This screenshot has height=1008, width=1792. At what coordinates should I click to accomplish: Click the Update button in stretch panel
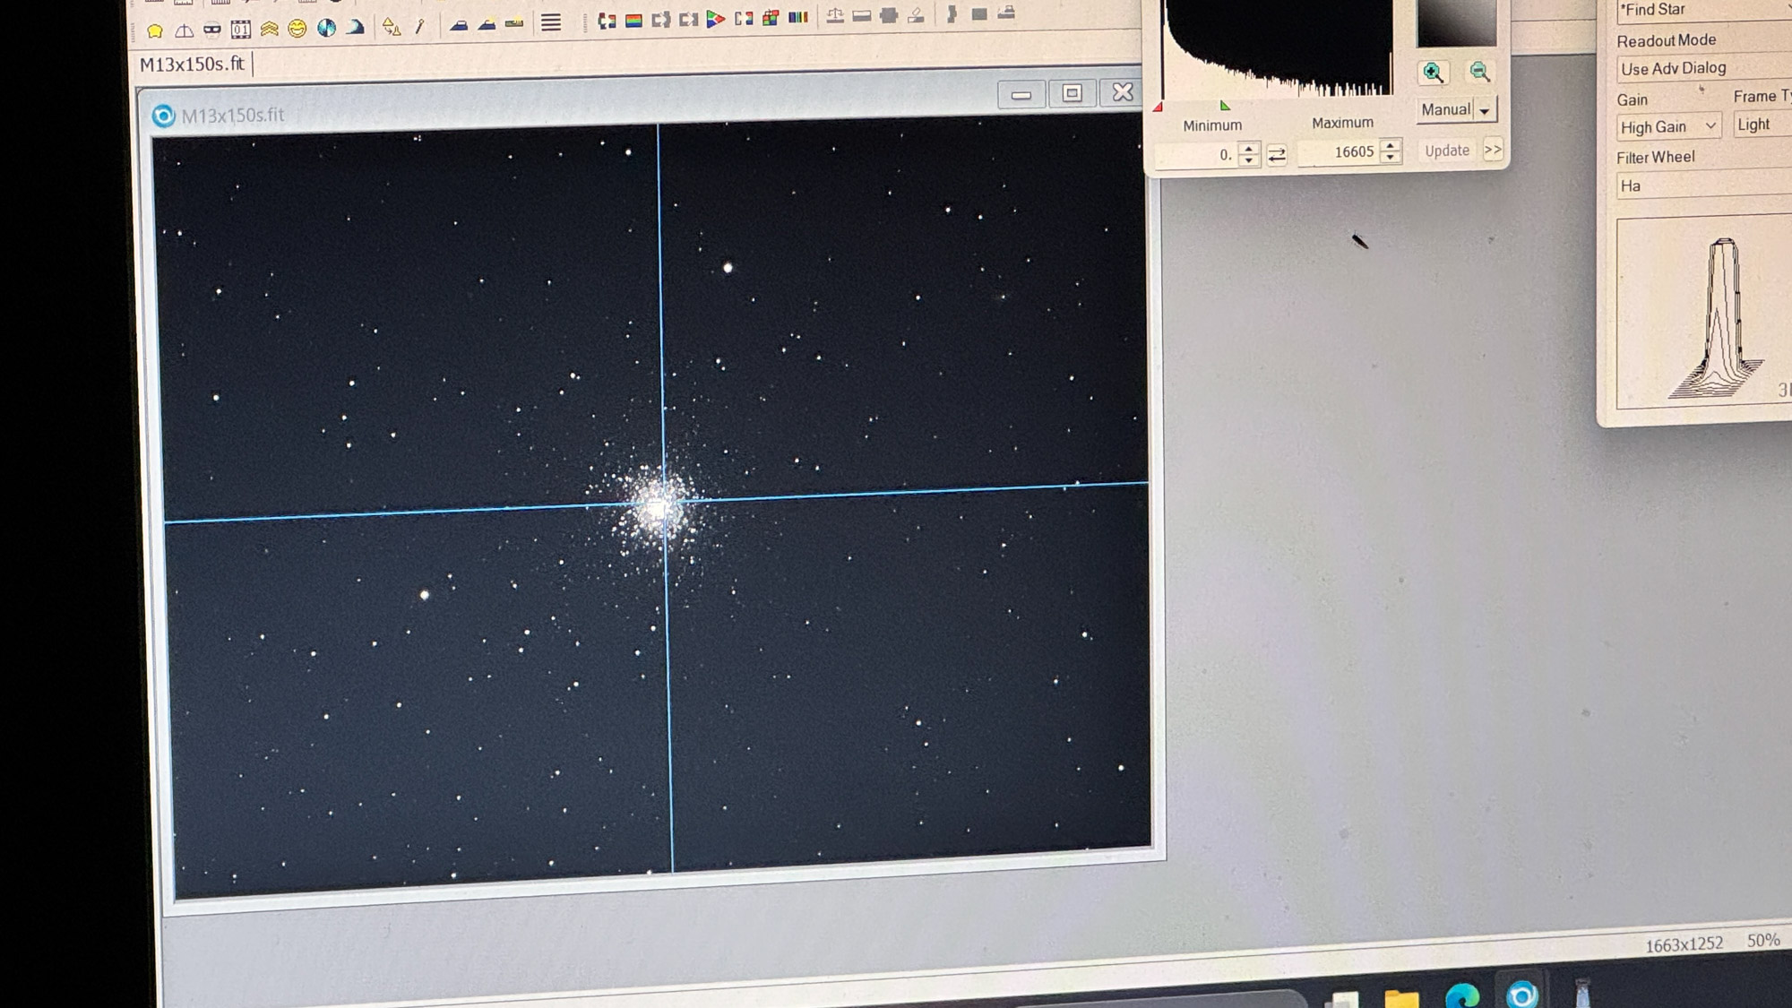pyautogui.click(x=1447, y=151)
